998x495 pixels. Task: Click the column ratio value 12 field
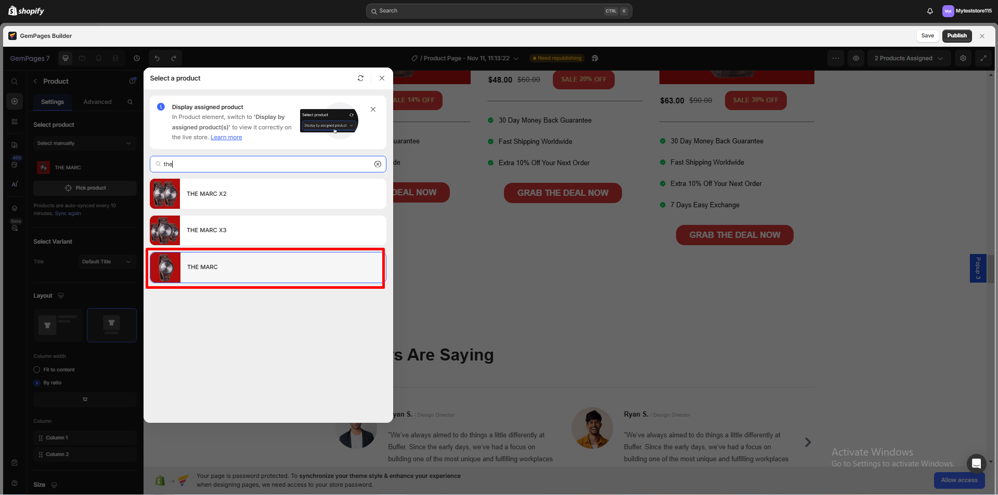click(x=85, y=399)
